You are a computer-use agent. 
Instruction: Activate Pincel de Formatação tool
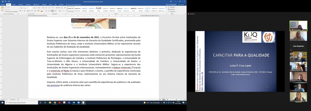(x=11, y=11)
